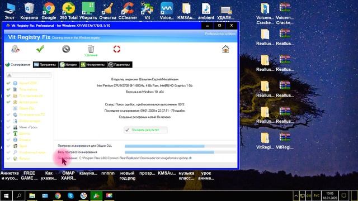Toggle the checkmark beside Меню «Пуск»
Image resolution: width=358 pixels, height=201 pixels.
pyautogui.click(x=8, y=127)
